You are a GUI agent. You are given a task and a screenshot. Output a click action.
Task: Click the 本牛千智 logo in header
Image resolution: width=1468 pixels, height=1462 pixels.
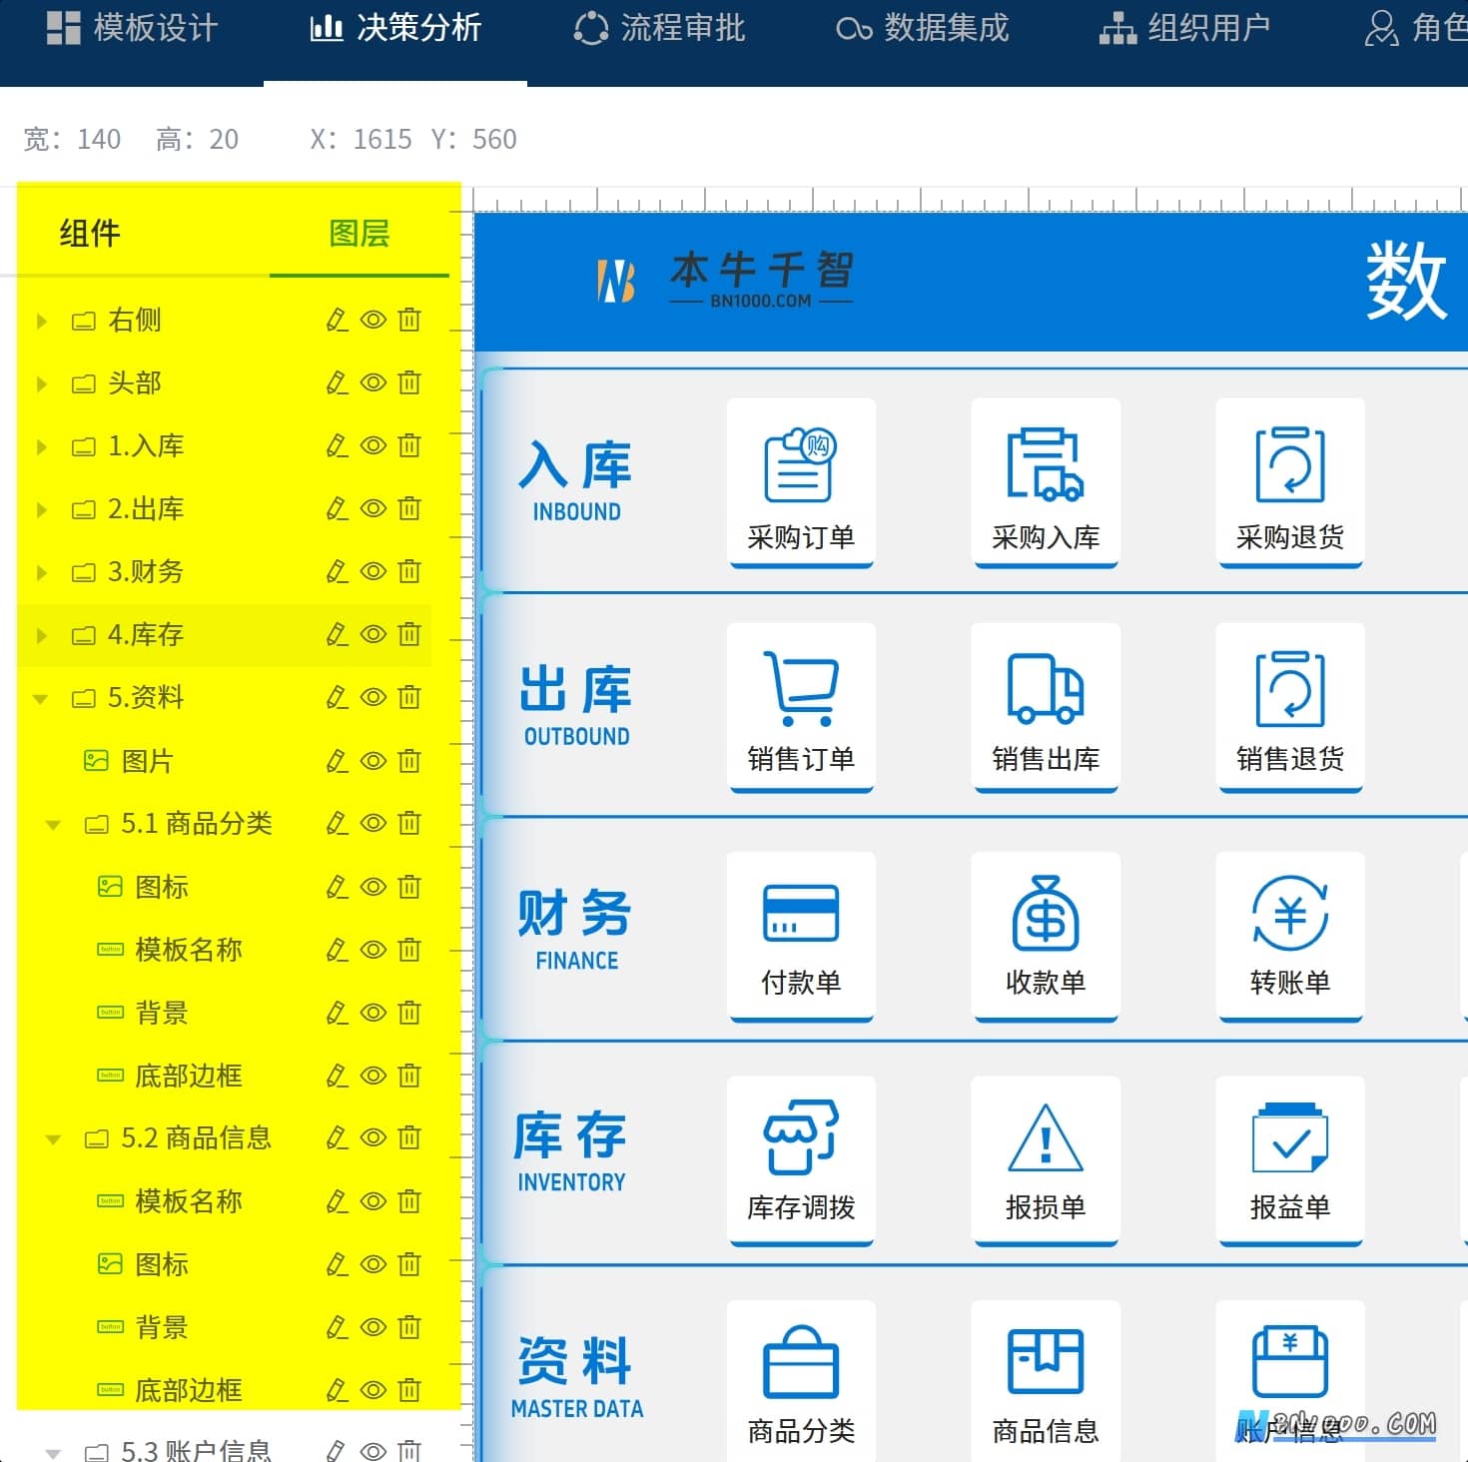725,281
